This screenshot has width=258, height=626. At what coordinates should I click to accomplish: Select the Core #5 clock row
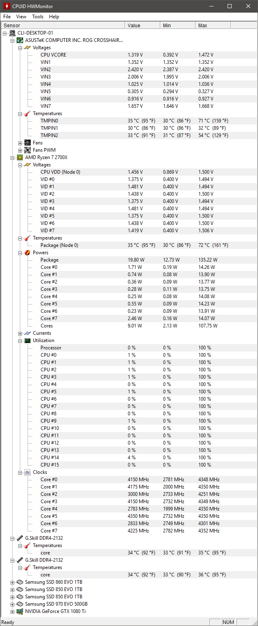129,516
